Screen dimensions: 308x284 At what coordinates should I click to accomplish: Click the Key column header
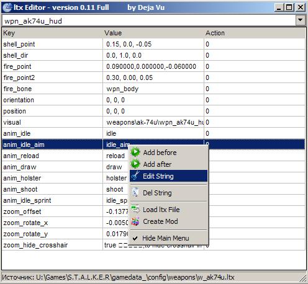coord(52,33)
